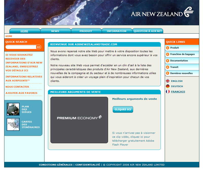Click BIENVENUE SUR AIRNEWZEALANDTRADE.COM heading

84,45
